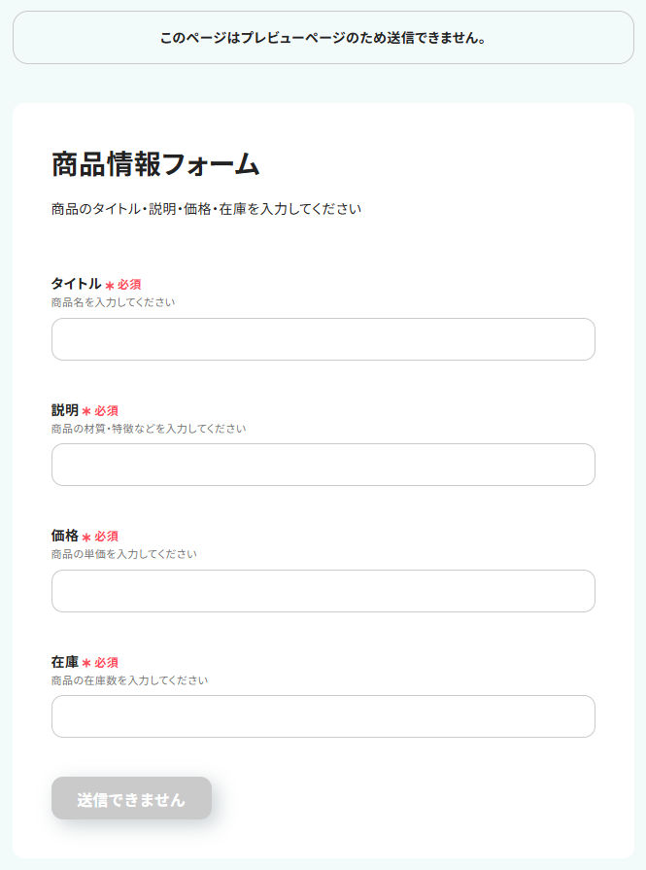
Task: Click the required asterisk next to 説明
Action: click(x=86, y=411)
